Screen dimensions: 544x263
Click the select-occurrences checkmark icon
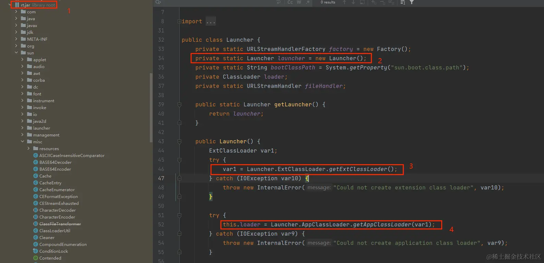click(x=391, y=2)
